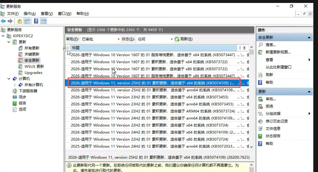The height and width of the screenshot is (172, 318).
Task: Open the 文件(F) menu
Action: tap(13, 14)
